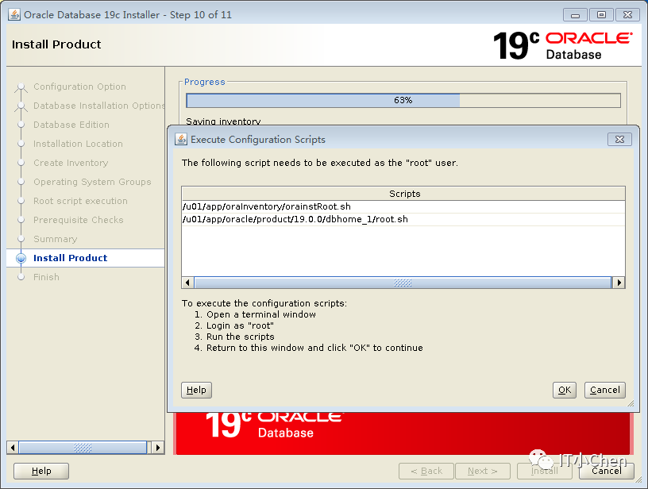Image resolution: width=648 pixels, height=489 pixels.
Task: Select Configuration Option step
Action: [x=79, y=87]
